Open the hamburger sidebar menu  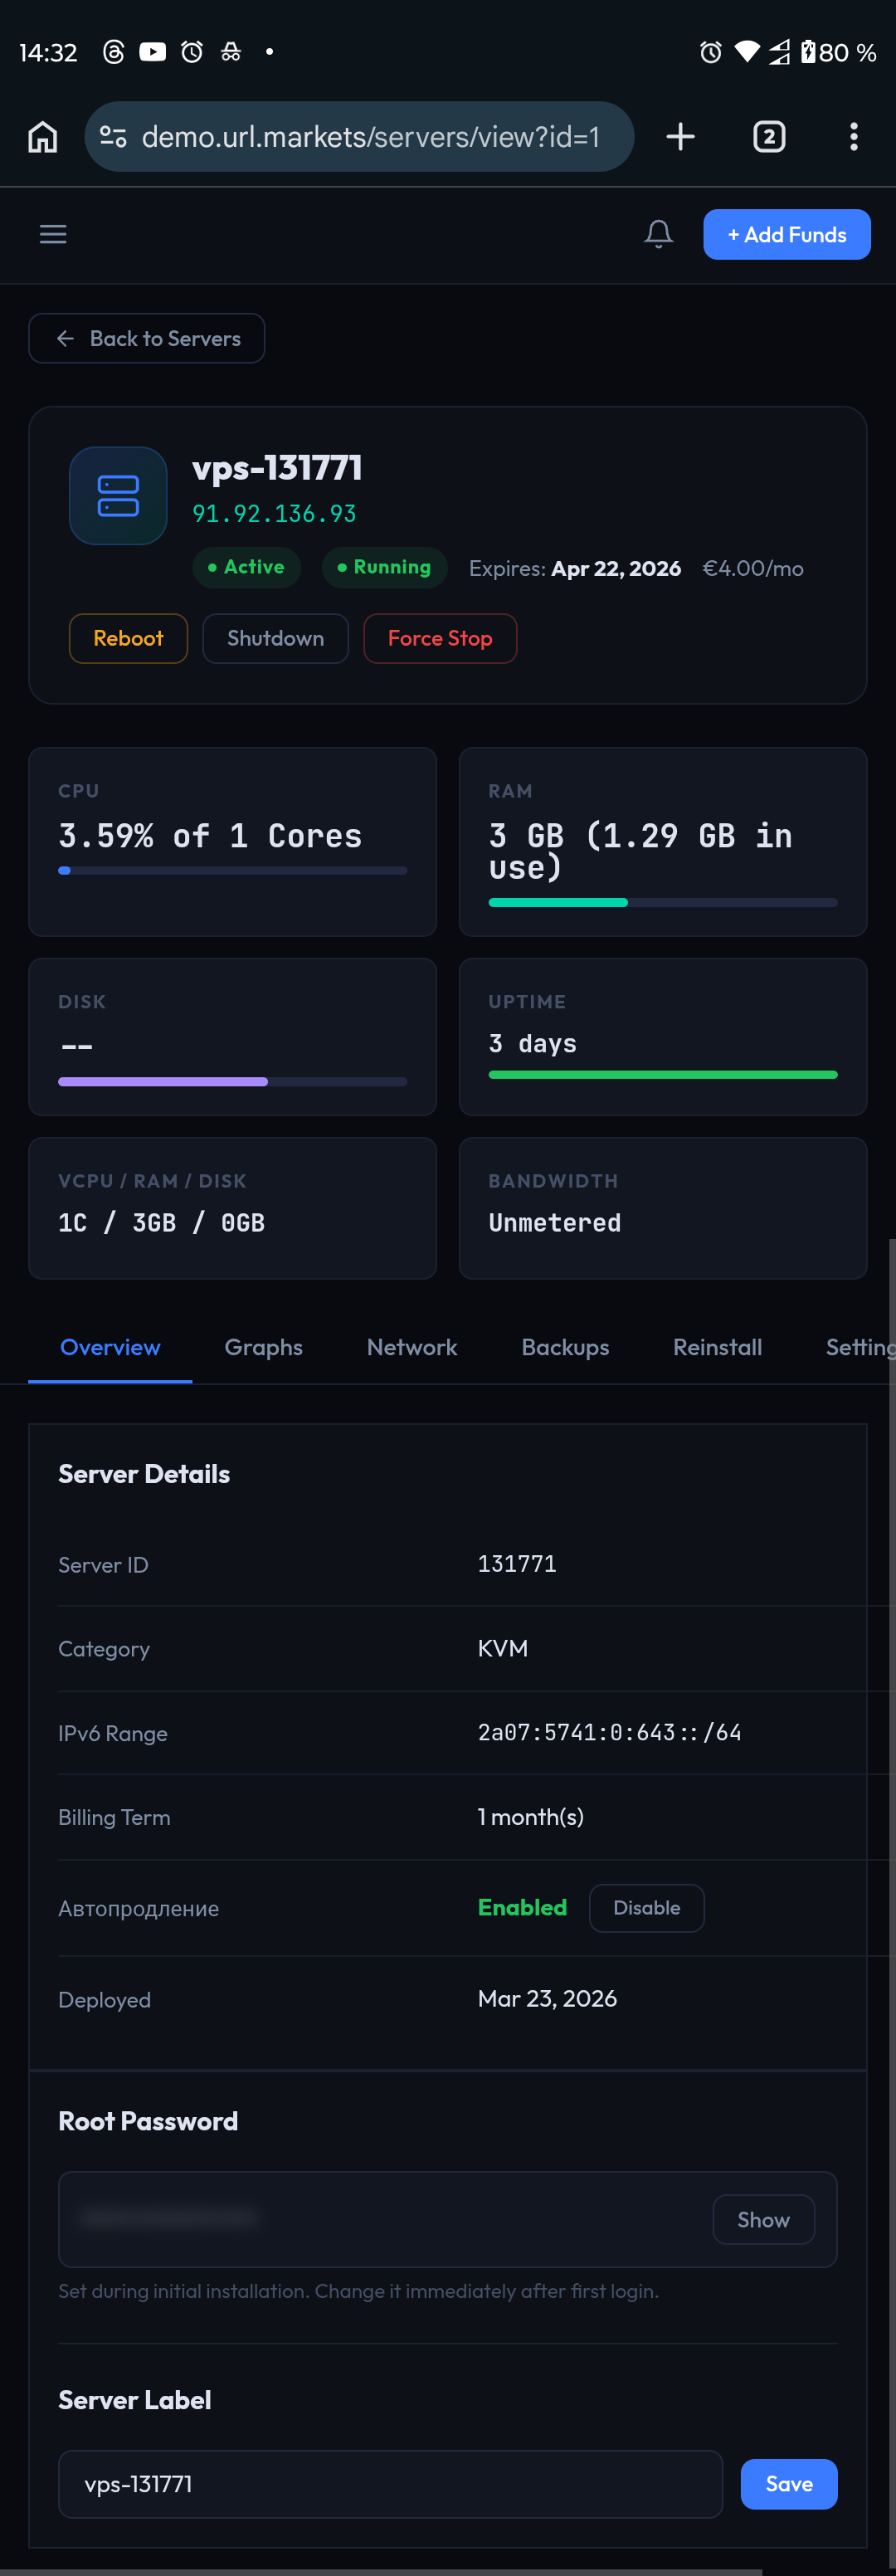[53, 234]
